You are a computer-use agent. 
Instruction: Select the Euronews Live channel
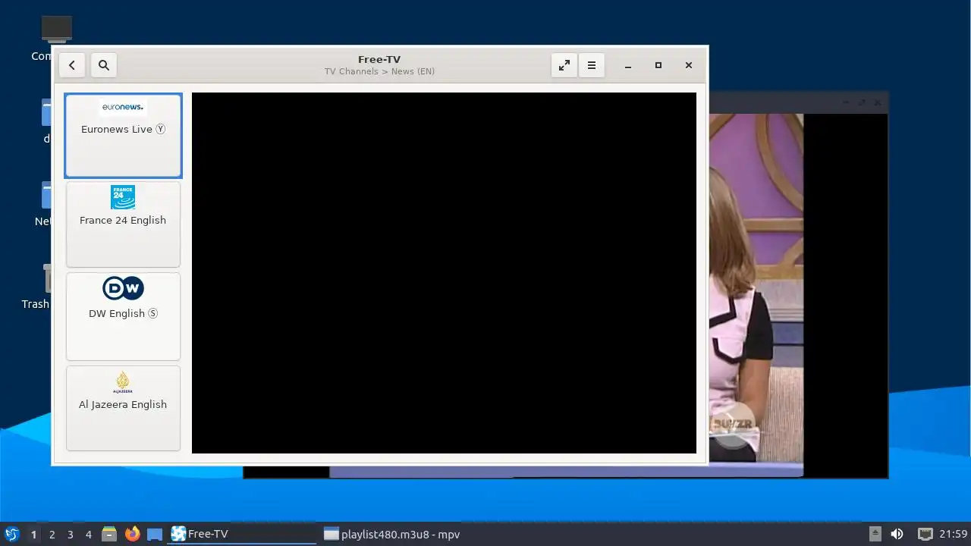pos(123,136)
